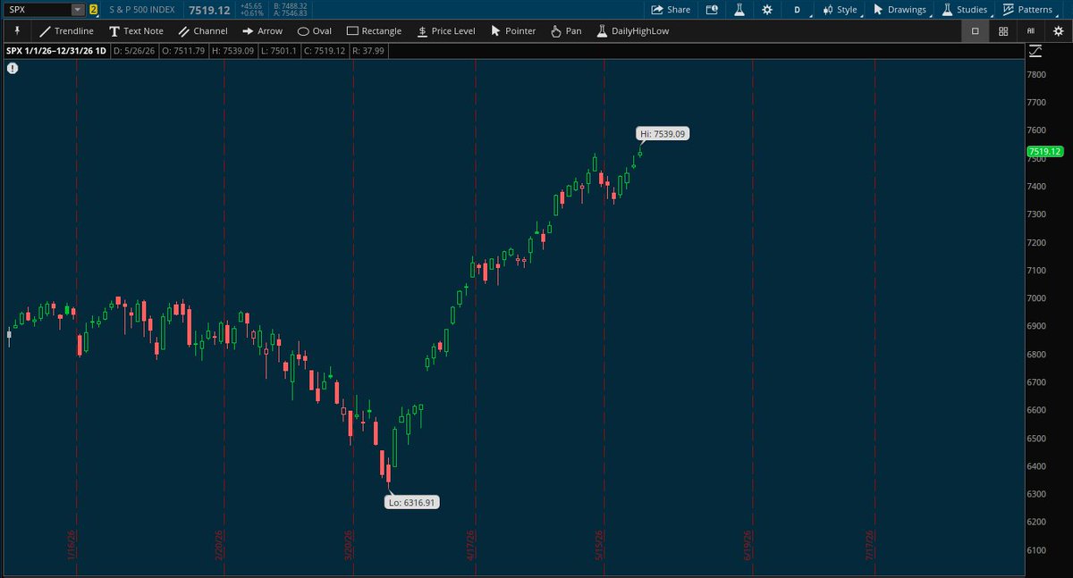Image resolution: width=1073 pixels, height=578 pixels.
Task: Click the flask icon next to Share
Action: coord(739,10)
